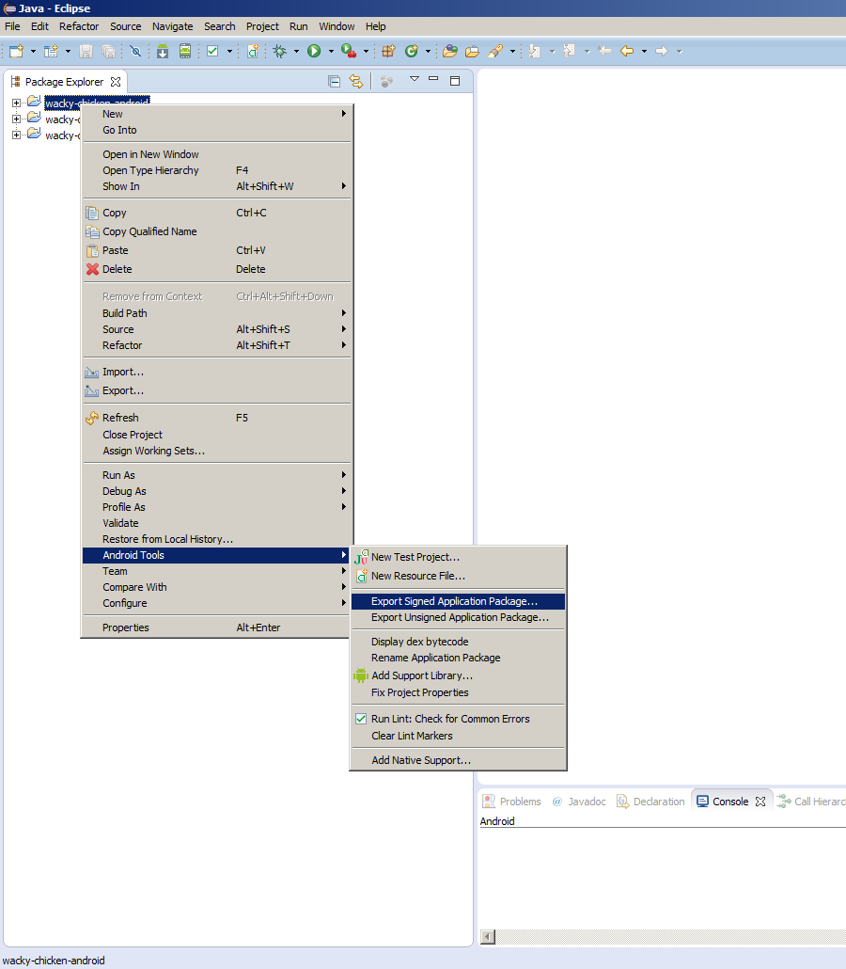Click the new Android XML file icon

[x=253, y=52]
